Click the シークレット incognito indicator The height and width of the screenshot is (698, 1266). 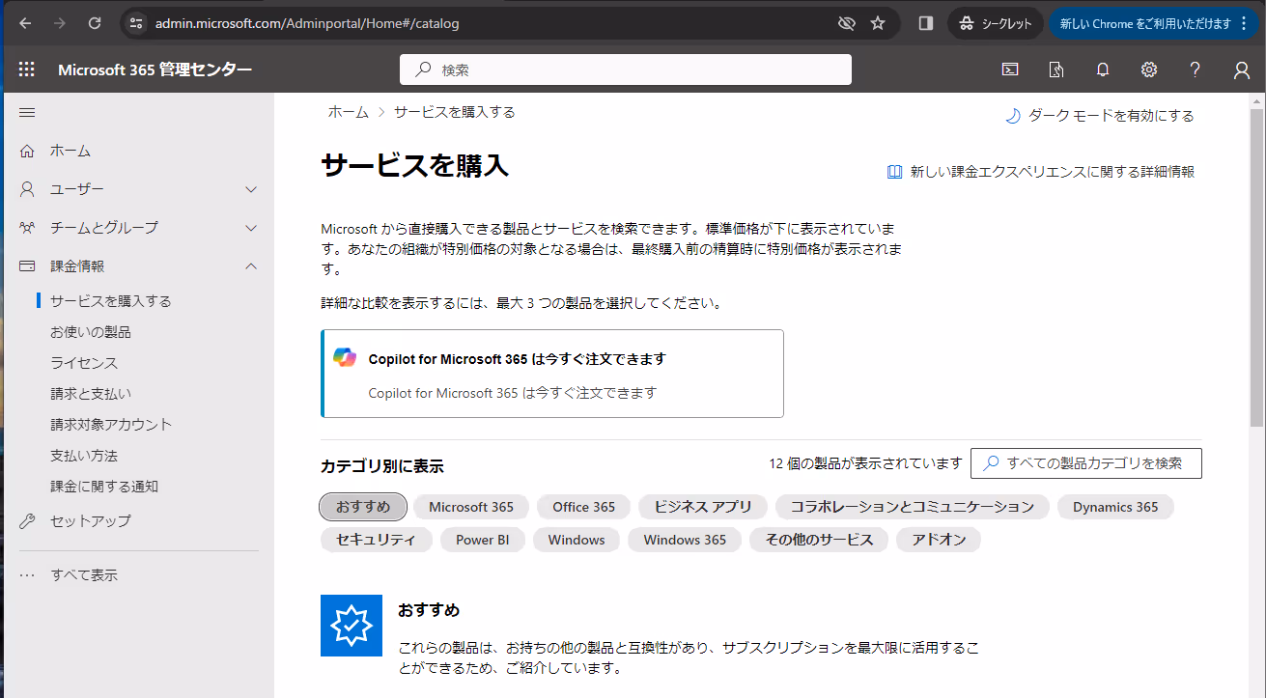point(995,23)
